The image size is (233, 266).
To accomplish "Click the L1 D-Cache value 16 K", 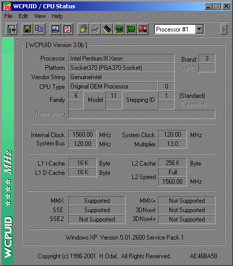I will [x=83, y=172].
